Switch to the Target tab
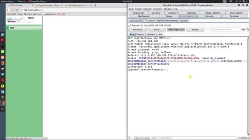The height and width of the screenshot is (140, 249). 169,16
